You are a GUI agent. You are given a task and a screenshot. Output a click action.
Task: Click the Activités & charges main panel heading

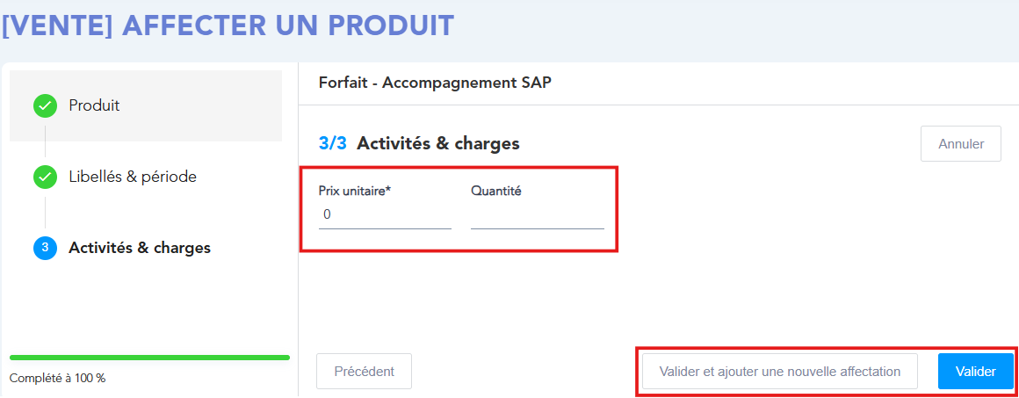pyautogui.click(x=437, y=143)
